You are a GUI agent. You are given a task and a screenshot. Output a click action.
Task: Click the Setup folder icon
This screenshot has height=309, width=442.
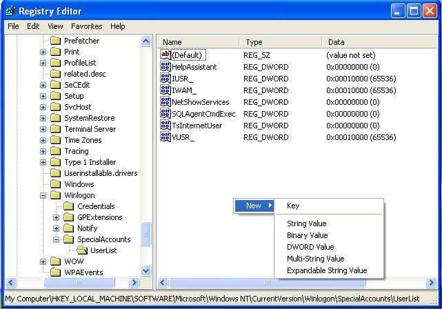pos(56,96)
